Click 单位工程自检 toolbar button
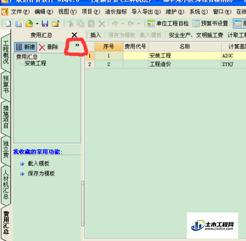Image resolution: width=246 pixels, height=241 pixels. coord(168,24)
